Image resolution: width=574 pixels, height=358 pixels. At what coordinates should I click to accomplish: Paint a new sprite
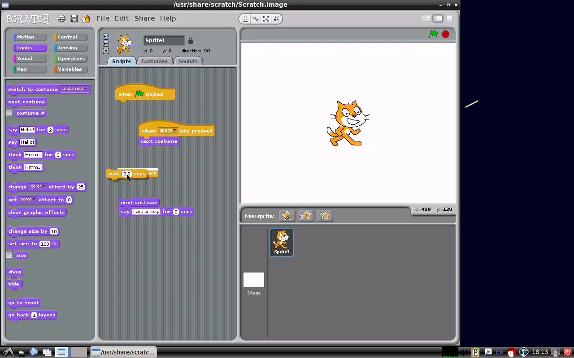click(x=287, y=216)
